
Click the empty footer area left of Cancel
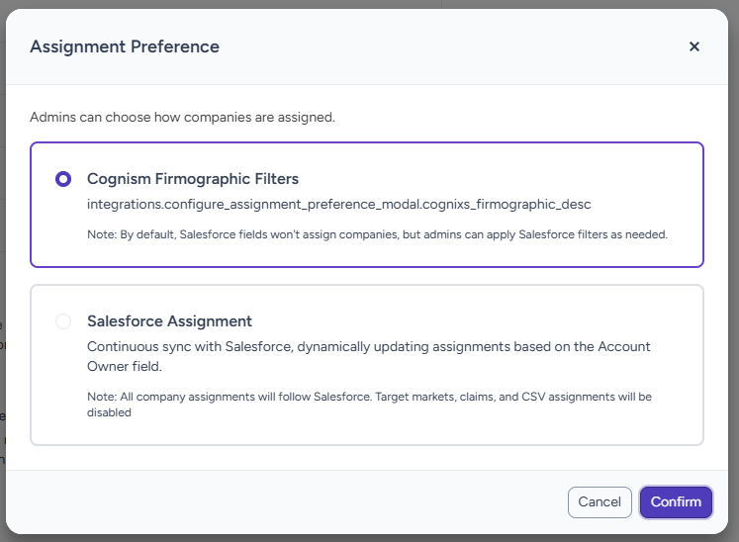[297, 501]
